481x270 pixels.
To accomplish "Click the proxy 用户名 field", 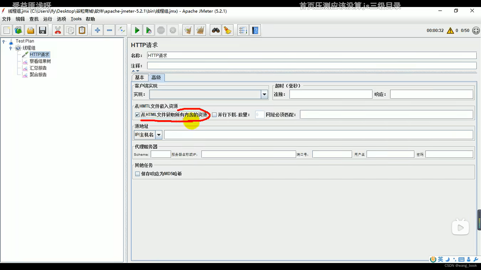I will pyautogui.click(x=390, y=154).
